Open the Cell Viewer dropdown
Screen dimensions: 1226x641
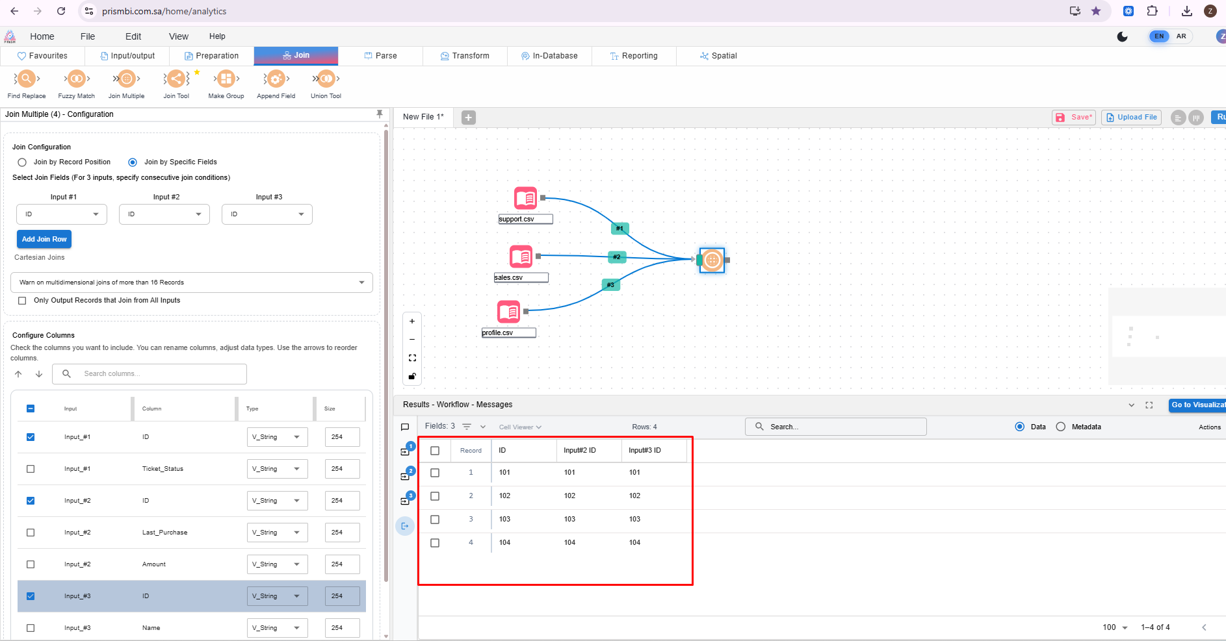click(520, 427)
